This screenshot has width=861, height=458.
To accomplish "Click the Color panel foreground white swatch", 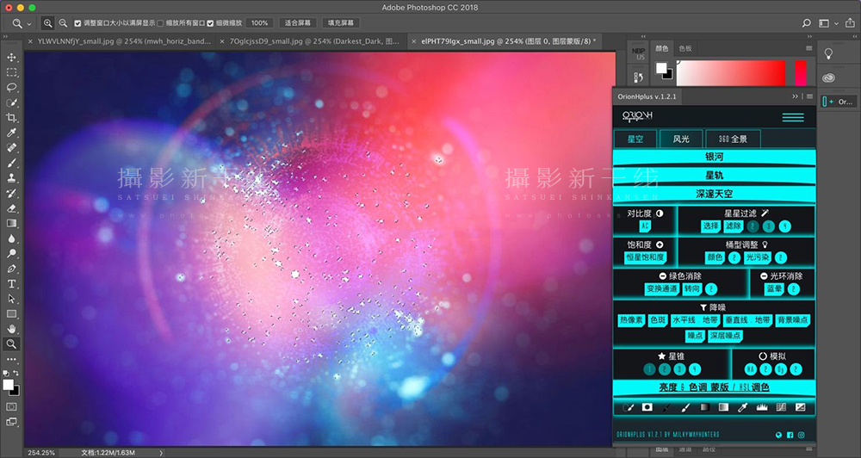I will pyautogui.click(x=660, y=67).
